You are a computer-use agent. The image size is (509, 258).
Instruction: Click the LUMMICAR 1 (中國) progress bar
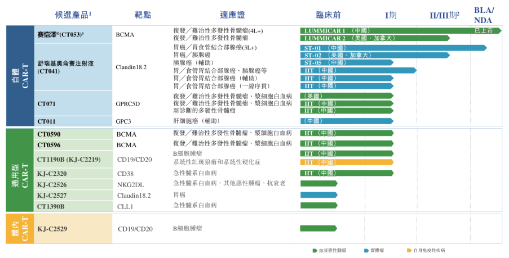click(x=383, y=30)
